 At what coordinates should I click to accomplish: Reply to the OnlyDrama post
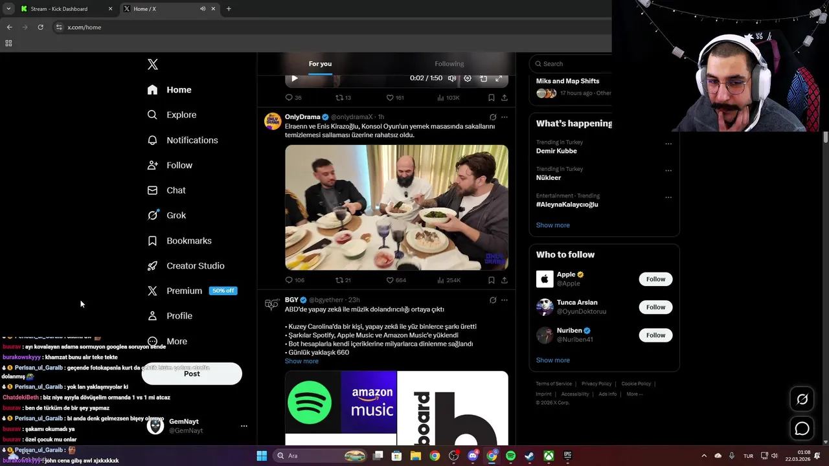(295, 280)
